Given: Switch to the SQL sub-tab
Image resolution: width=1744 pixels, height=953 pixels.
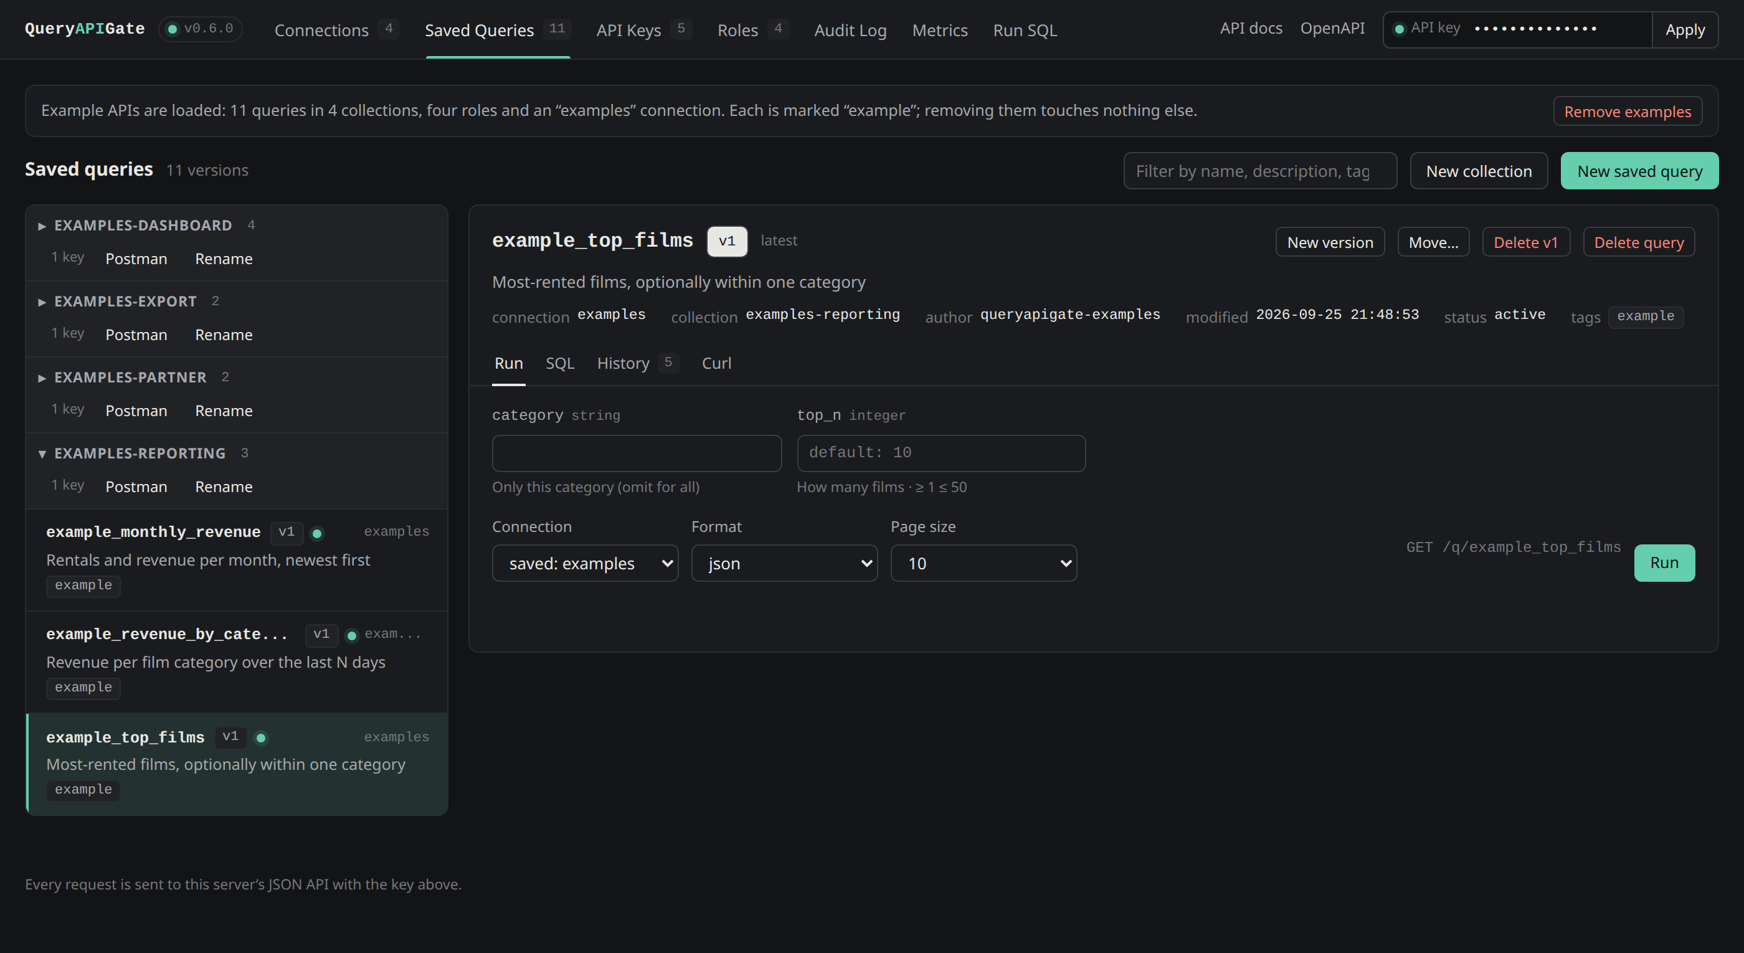Looking at the screenshot, I should (560, 364).
